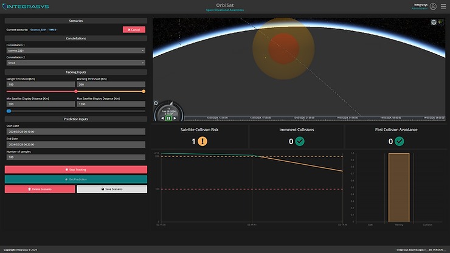Click the Cosmos_2221 - TIMED scenario link
450x253 pixels.
pyautogui.click(x=43, y=30)
